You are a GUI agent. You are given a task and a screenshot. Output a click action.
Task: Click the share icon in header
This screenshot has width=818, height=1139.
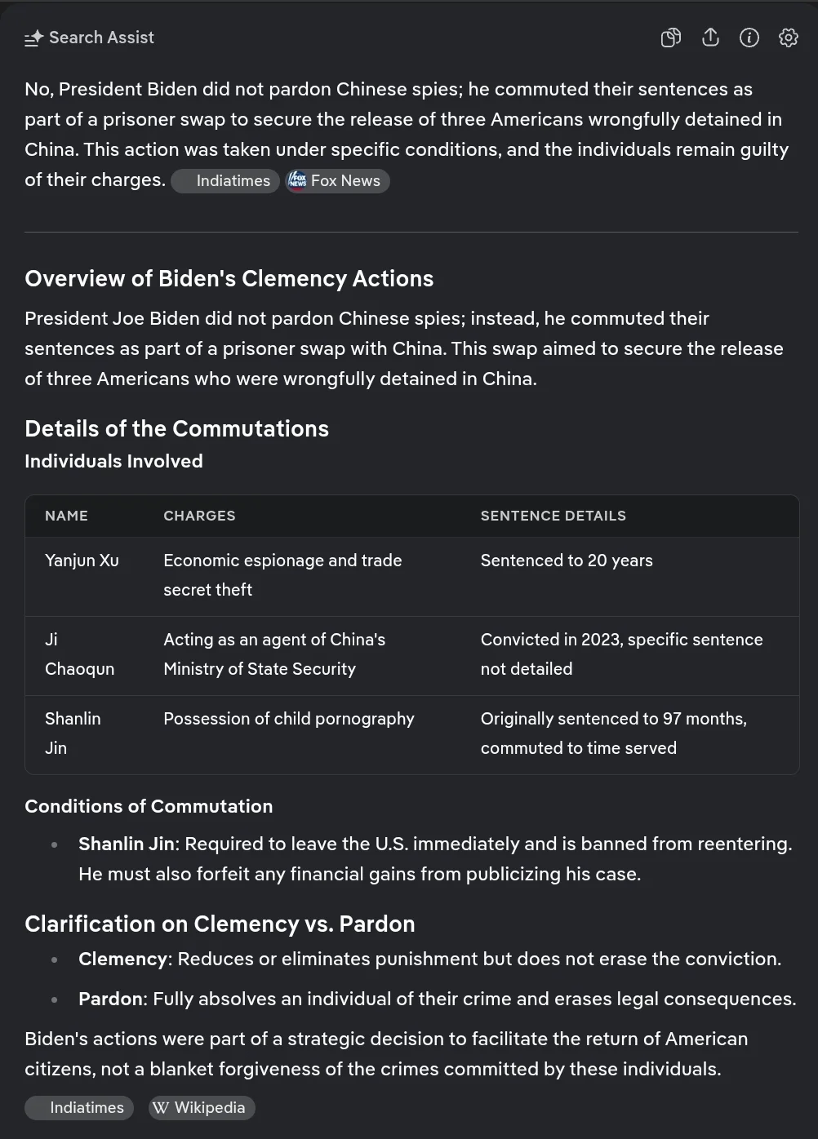[710, 38]
